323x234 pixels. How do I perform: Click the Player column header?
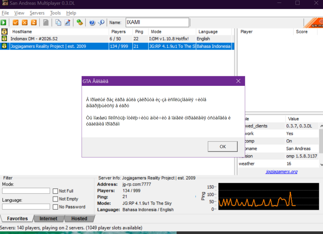266,32
